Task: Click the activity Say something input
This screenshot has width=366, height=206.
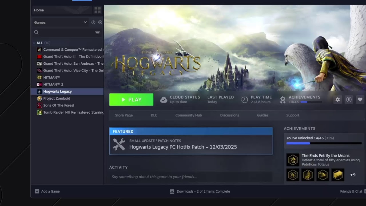Action: point(191,177)
